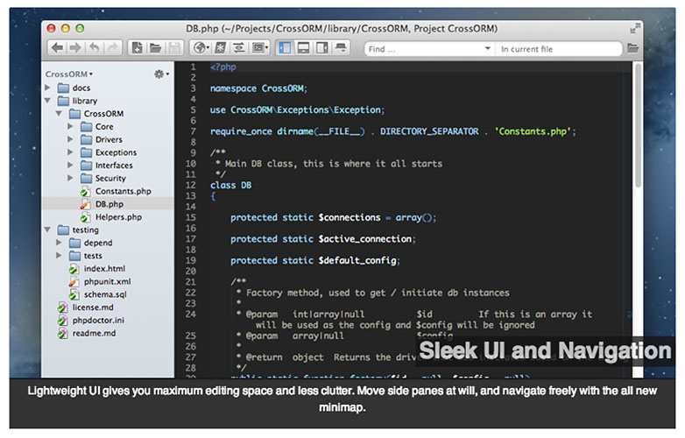Click the readme.md file icon
The height and width of the screenshot is (438, 685).
[62, 334]
